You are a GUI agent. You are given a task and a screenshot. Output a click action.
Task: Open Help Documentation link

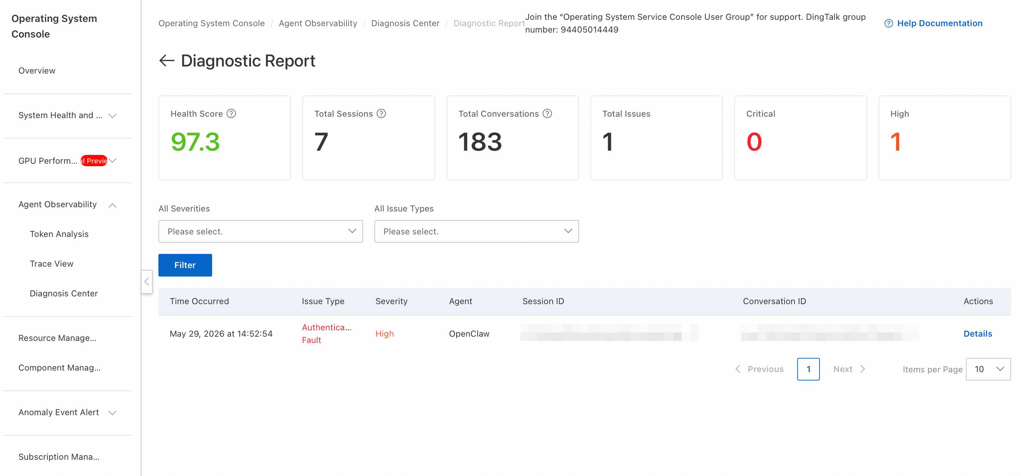coord(939,23)
